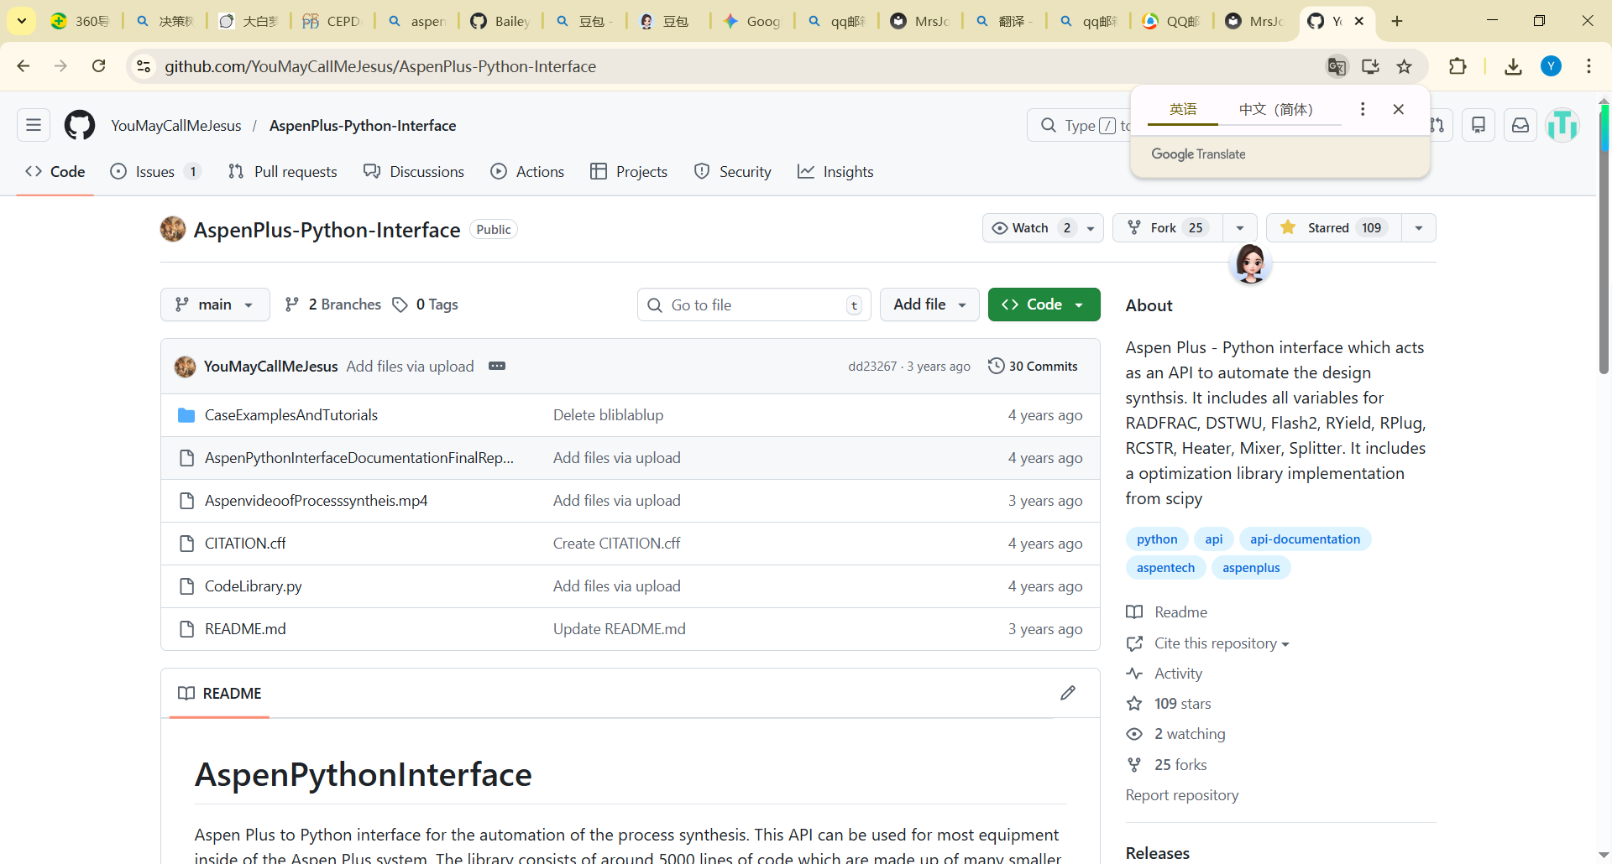The image size is (1612, 864).
Task: Click the Google Translate icon in address bar
Action: (x=1336, y=66)
